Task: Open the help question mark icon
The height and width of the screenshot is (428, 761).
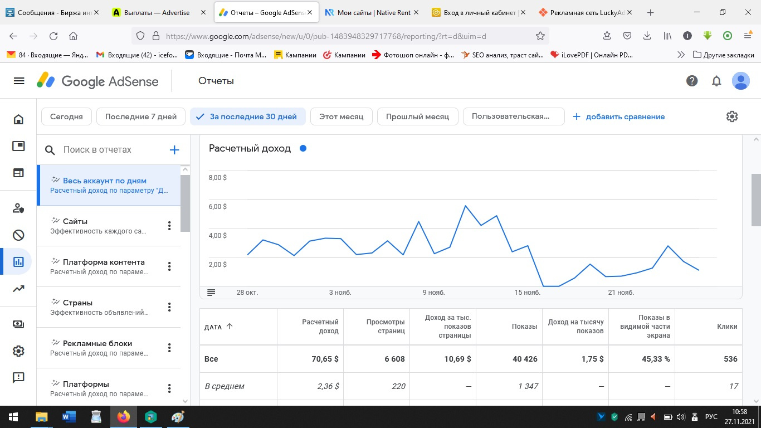Action: 692,81
